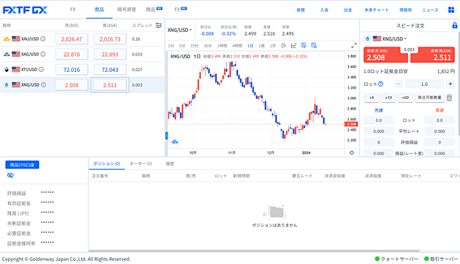The height and width of the screenshot is (264, 460).
Task: Open ポジション(0) tab
Action: [x=107, y=164]
